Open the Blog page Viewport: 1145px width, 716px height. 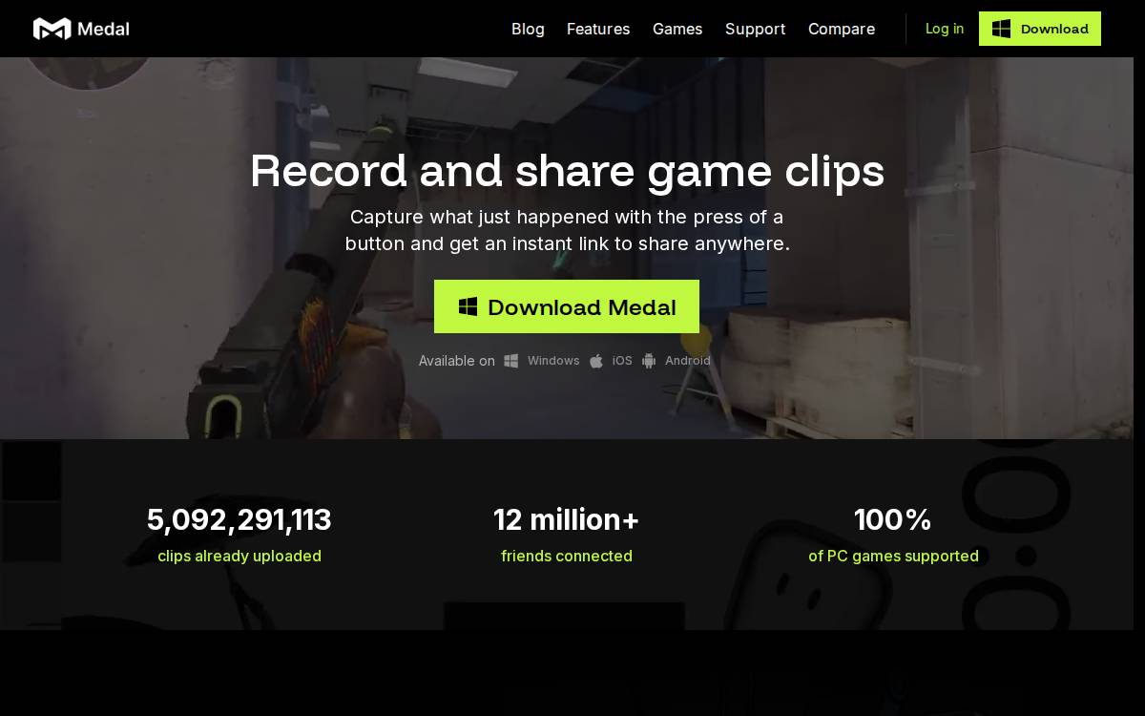(x=528, y=29)
